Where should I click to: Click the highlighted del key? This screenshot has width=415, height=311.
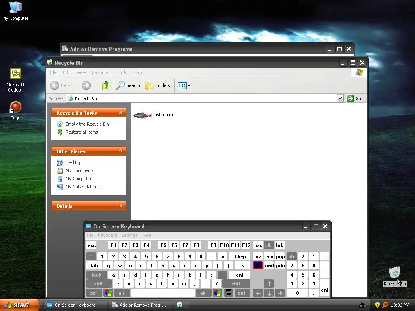pyautogui.click(x=257, y=266)
